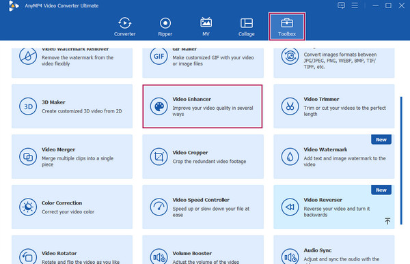Image resolution: width=410 pixels, height=264 pixels.
Task: Open the Video Cropper title
Action: point(190,153)
